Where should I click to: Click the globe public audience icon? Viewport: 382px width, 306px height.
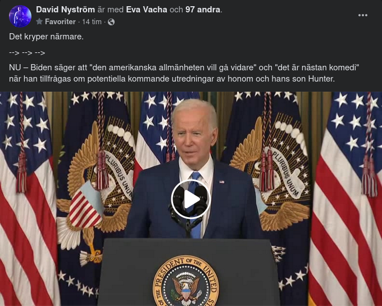click(111, 22)
